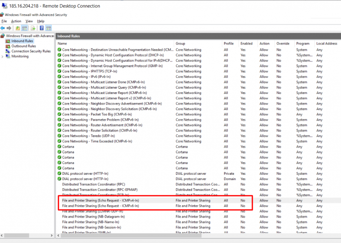The width and height of the screenshot is (341, 243).
Task: Expand the Monitoring tree node
Action: (2, 56)
